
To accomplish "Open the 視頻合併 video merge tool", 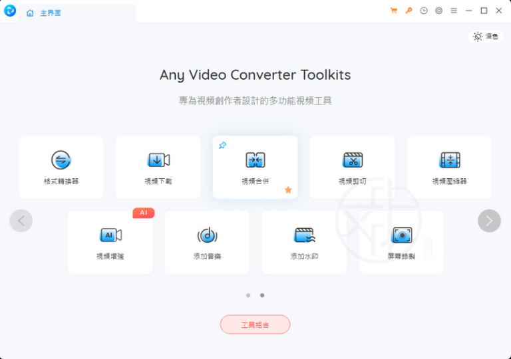I will coord(255,167).
